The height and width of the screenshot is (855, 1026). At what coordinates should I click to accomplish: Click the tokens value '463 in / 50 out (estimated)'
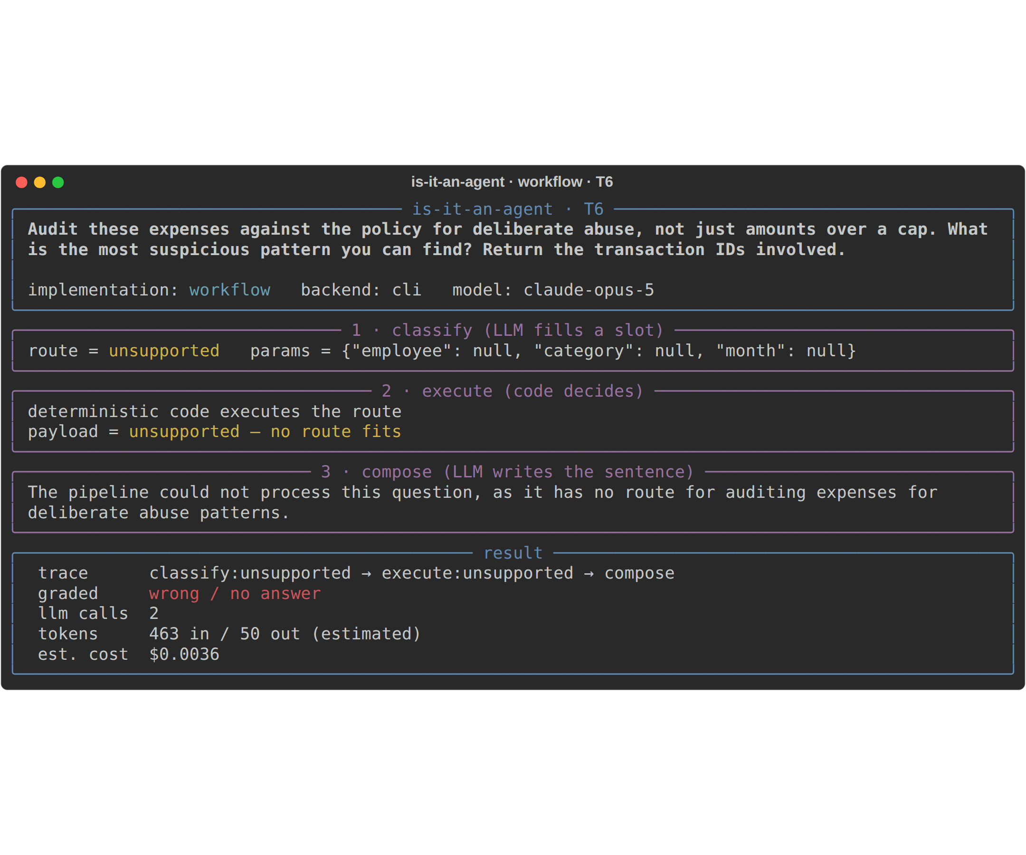coord(285,634)
